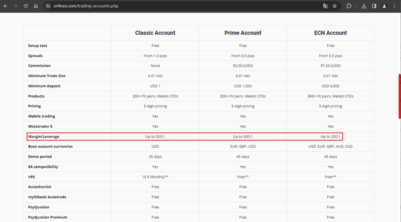Click the Demo period label
Viewport: 401px width, 222px height.
point(40,156)
